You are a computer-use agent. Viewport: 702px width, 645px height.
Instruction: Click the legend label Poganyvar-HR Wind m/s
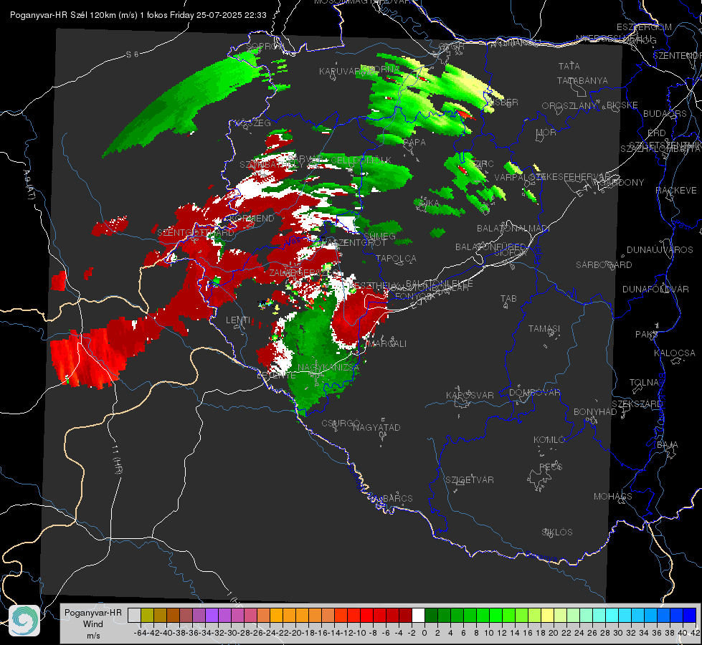93,624
